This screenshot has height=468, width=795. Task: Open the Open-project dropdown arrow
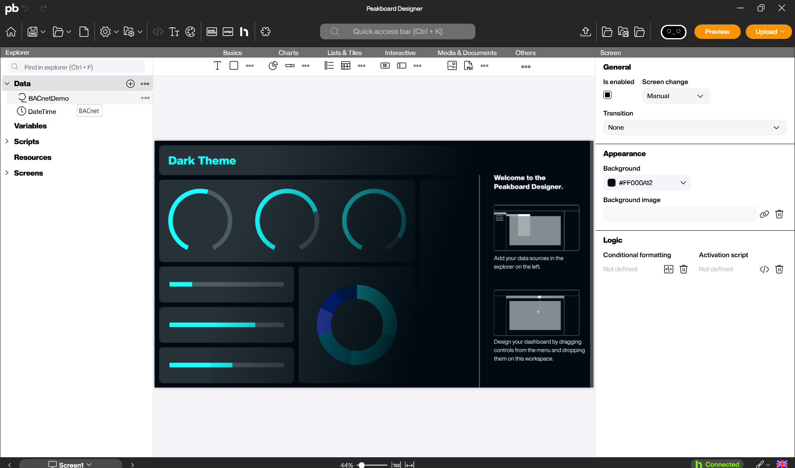coord(69,32)
